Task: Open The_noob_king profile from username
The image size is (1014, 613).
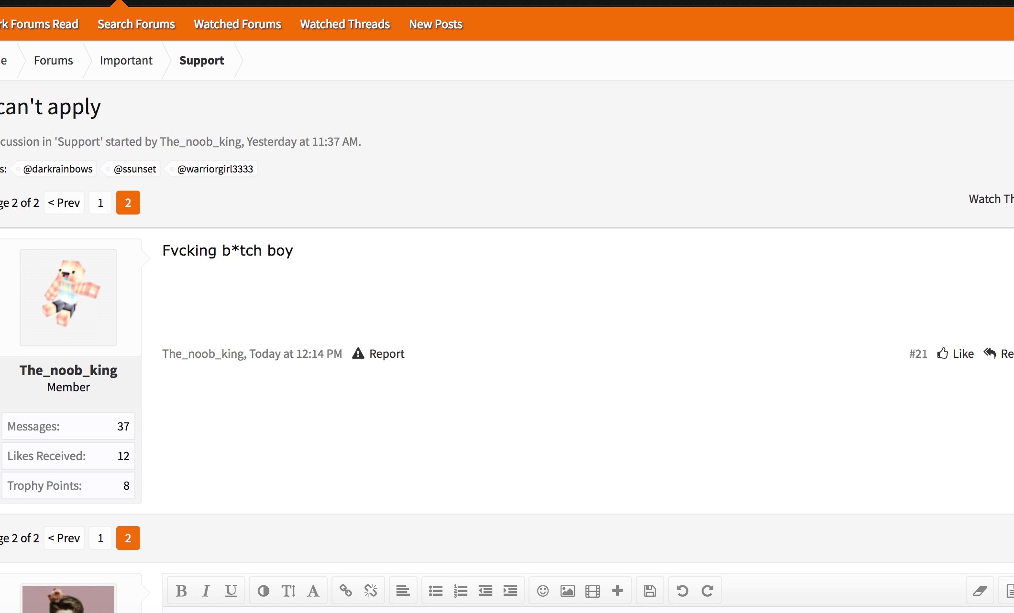Action: [x=68, y=370]
